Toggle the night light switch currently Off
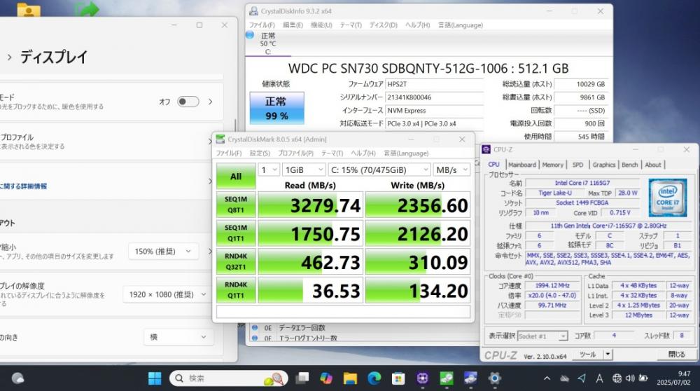 click(x=188, y=102)
